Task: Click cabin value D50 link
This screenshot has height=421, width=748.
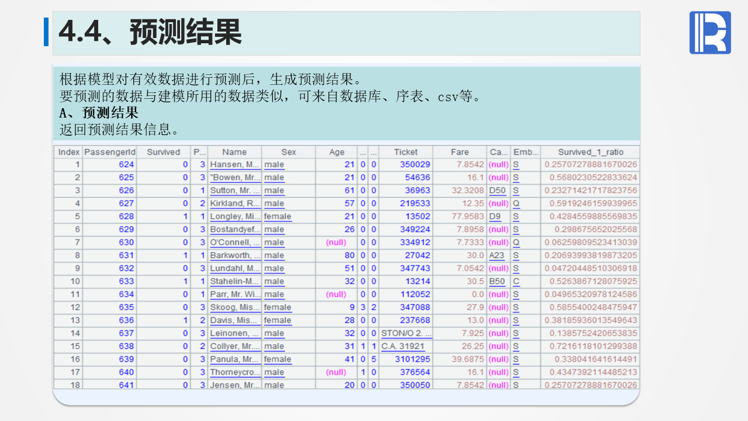Action: 497,191
